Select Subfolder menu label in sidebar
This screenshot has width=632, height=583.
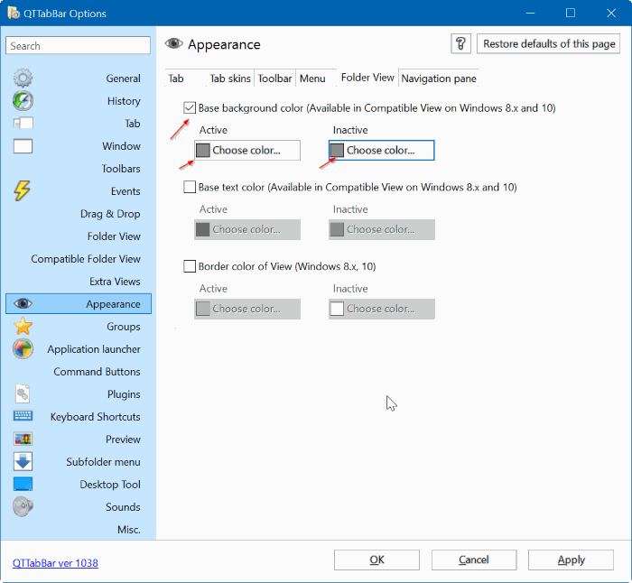coord(103,462)
